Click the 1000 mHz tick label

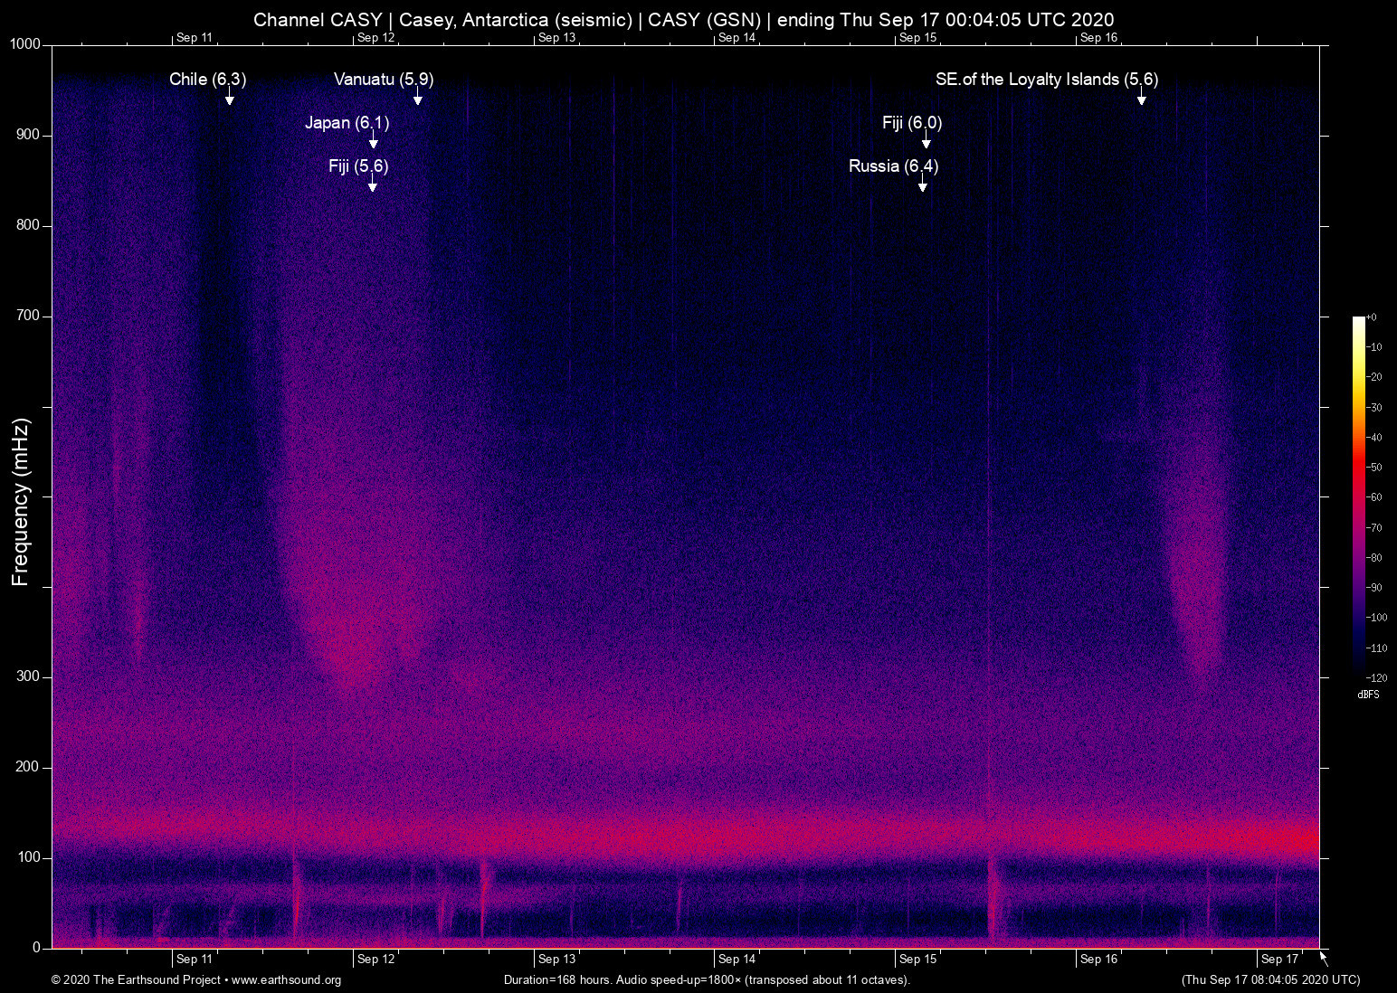coord(26,43)
